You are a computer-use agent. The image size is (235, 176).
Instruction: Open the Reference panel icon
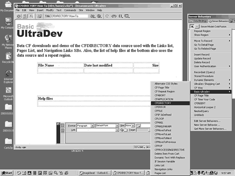click(114, 16)
